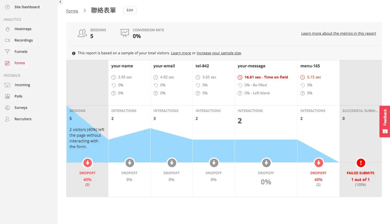
Task: Click the Funnels filter icon
Action: tap(8, 52)
